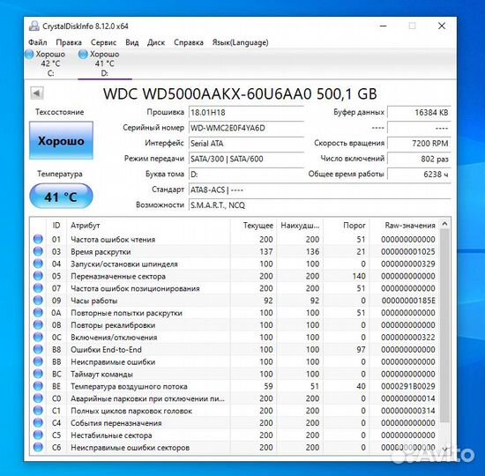
Task: Click status circle for attribute 01
Action: coord(38,239)
